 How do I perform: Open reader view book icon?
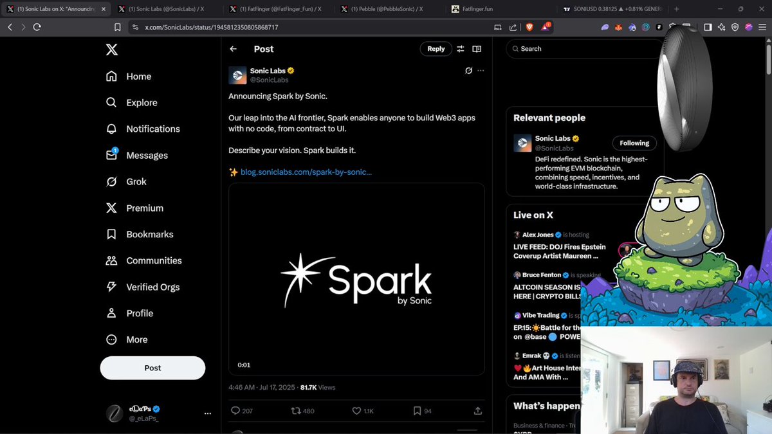point(477,49)
